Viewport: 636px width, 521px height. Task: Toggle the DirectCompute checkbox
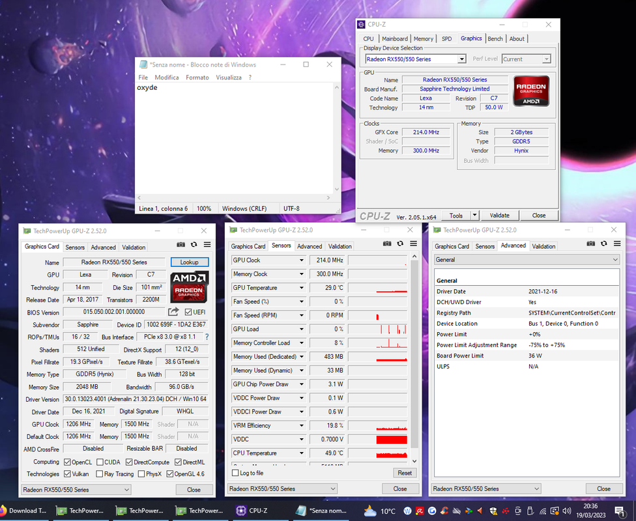click(129, 462)
